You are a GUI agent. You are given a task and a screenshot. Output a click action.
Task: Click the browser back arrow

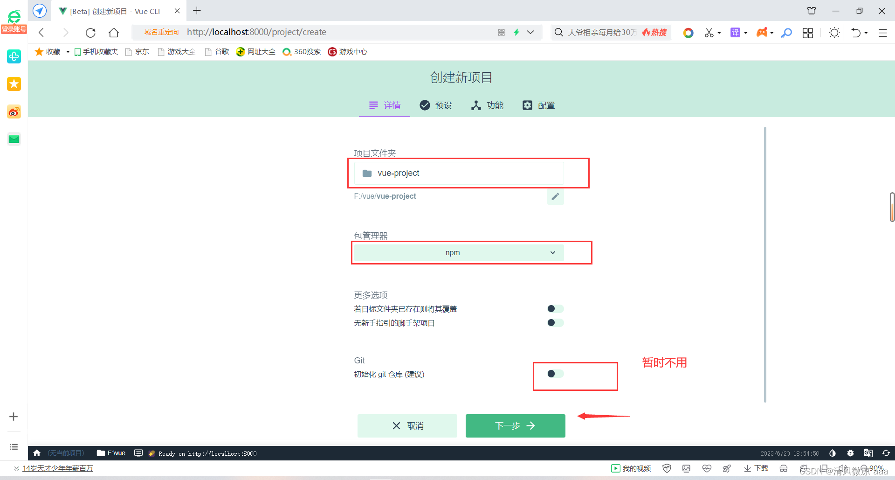(41, 32)
